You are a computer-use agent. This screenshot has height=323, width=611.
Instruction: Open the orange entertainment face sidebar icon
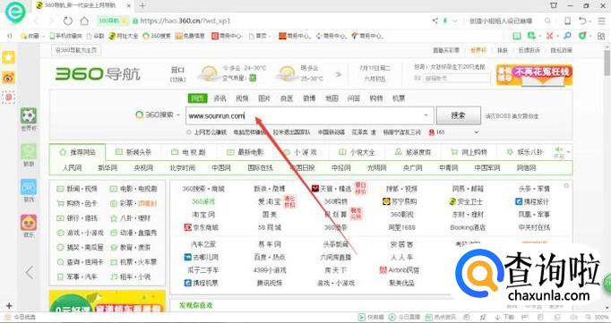click(x=29, y=223)
